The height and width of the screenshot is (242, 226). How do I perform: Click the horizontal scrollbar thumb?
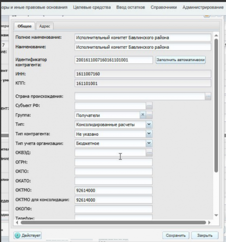(x=113, y=223)
